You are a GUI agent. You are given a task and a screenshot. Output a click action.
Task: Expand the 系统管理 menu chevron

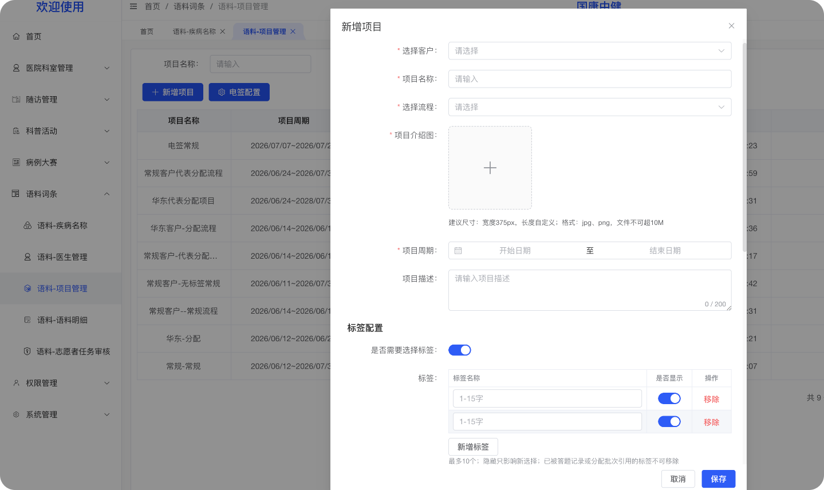point(107,414)
